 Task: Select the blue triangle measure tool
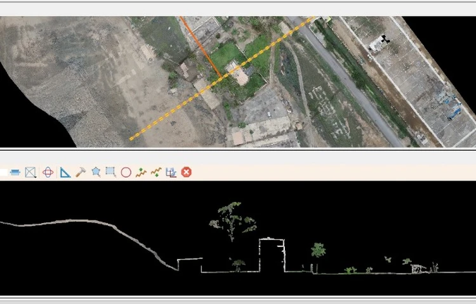65,172
